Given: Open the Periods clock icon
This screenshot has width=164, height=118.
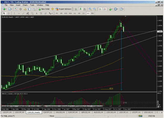Looking at the screenshot, I should (x=115, y=9).
